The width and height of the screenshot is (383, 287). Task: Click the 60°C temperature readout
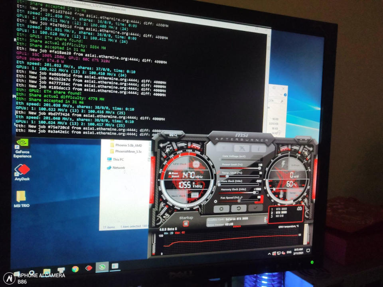point(291,184)
